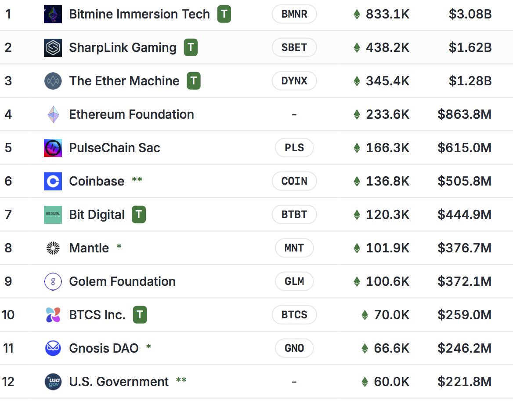
Task: Open the GNO ticker pill
Action: tap(294, 348)
